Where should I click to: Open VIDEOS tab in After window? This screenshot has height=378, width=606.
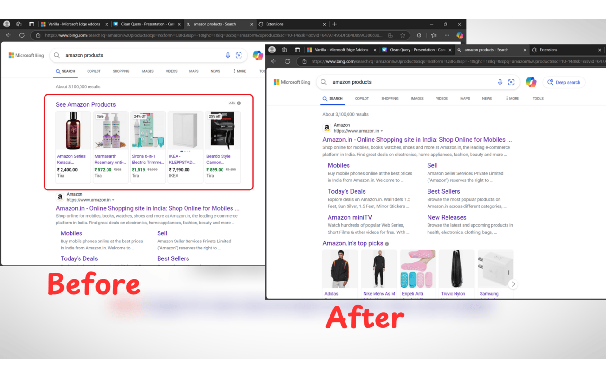point(442,99)
